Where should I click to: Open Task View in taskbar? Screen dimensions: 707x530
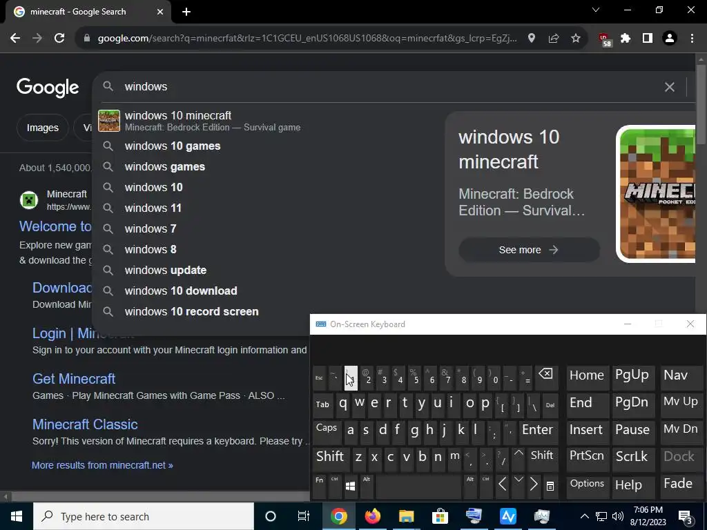pyautogui.click(x=304, y=516)
